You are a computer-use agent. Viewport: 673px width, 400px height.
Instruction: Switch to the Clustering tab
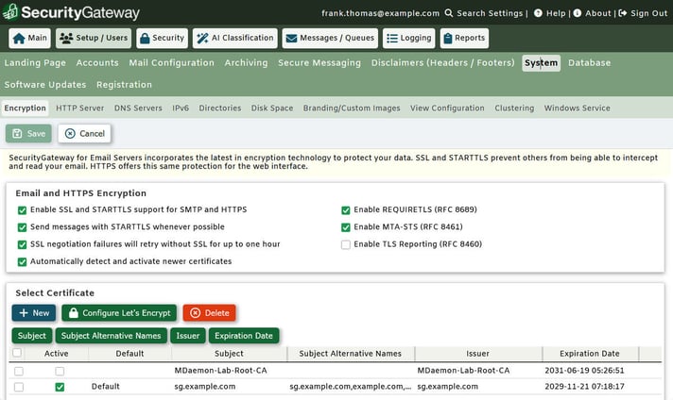(514, 108)
